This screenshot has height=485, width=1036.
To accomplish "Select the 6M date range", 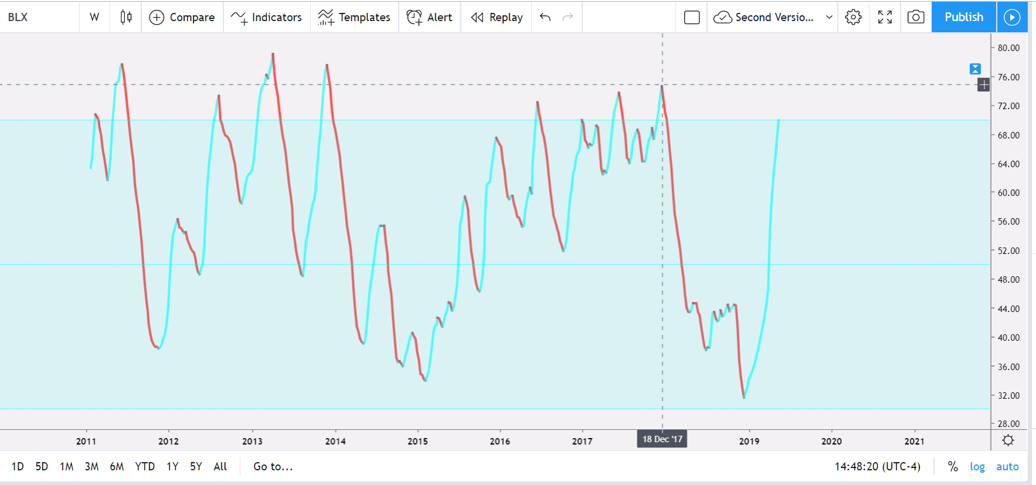I will pyautogui.click(x=117, y=466).
